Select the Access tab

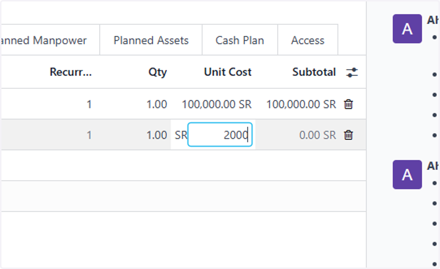pos(308,40)
